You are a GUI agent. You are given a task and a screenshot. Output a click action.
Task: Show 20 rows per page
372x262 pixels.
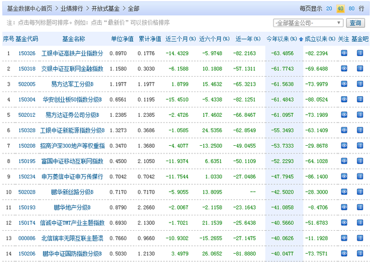click(329, 8)
